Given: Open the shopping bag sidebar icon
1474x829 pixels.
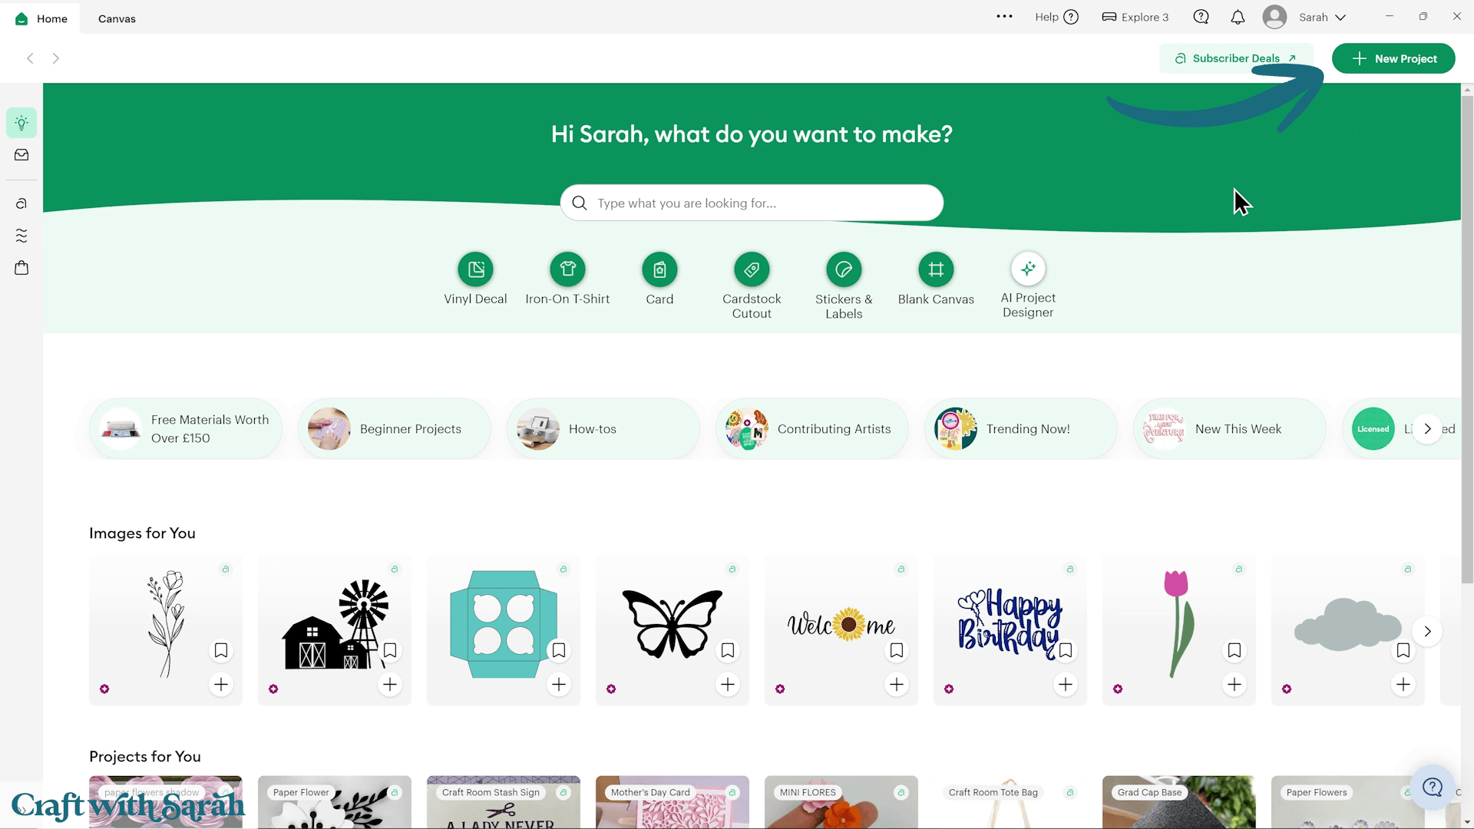Looking at the screenshot, I should click(x=21, y=268).
